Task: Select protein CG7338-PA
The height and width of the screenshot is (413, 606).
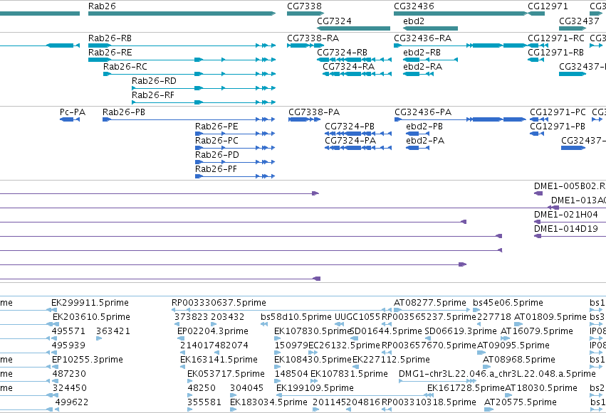Action: click(305, 119)
